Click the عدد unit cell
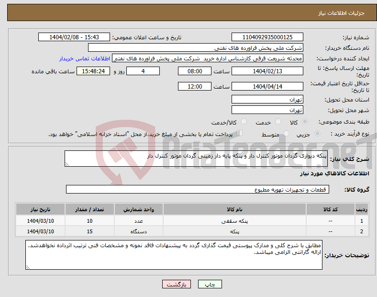The height and width of the screenshot is (297, 377). tap(139, 221)
